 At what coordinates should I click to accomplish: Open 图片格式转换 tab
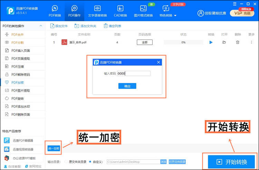coord(143,11)
